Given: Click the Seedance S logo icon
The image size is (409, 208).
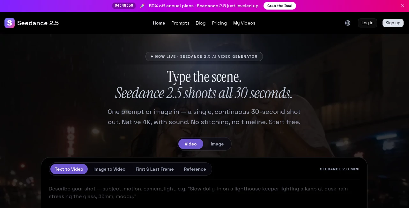Looking at the screenshot, I should pos(10,23).
